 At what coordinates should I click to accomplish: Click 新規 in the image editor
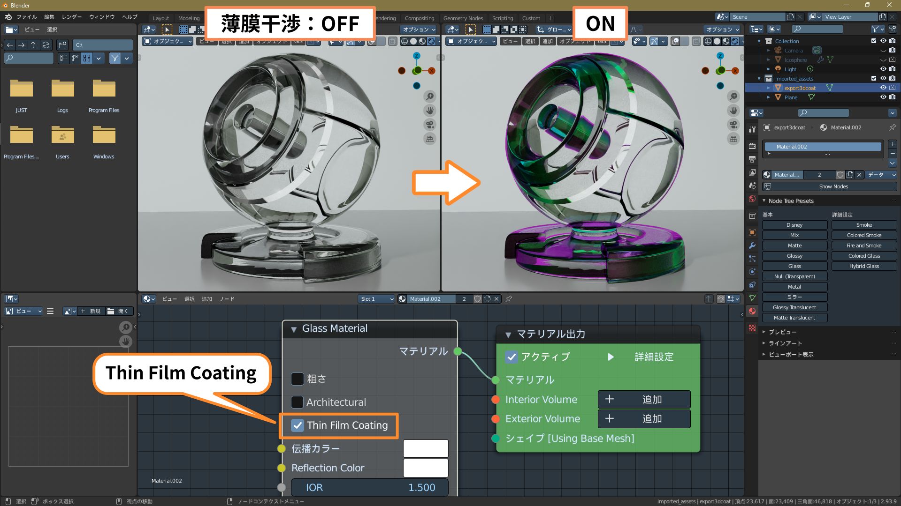pos(91,311)
